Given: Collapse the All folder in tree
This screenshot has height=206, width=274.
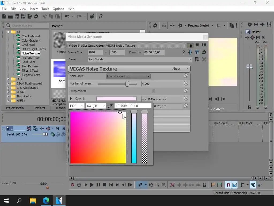Looking at the screenshot, I should (8, 32).
